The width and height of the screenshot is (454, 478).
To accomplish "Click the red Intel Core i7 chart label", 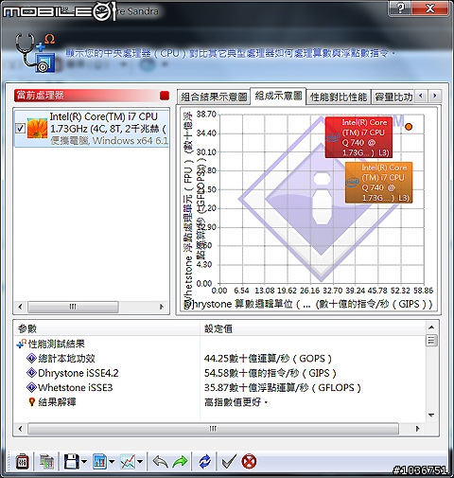I will (x=358, y=137).
